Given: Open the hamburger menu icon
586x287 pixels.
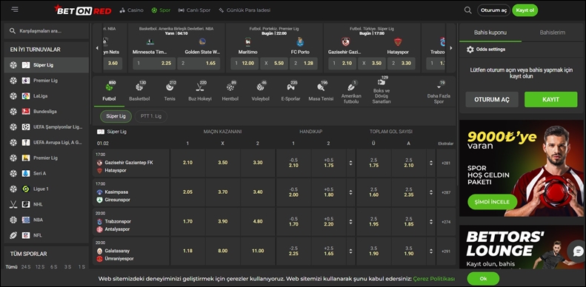Looking at the screenshot, I should pos(15,10).
